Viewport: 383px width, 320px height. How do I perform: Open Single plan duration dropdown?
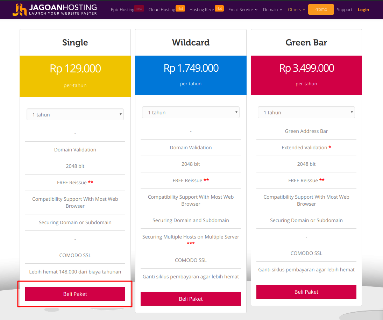pyautogui.click(x=75, y=115)
